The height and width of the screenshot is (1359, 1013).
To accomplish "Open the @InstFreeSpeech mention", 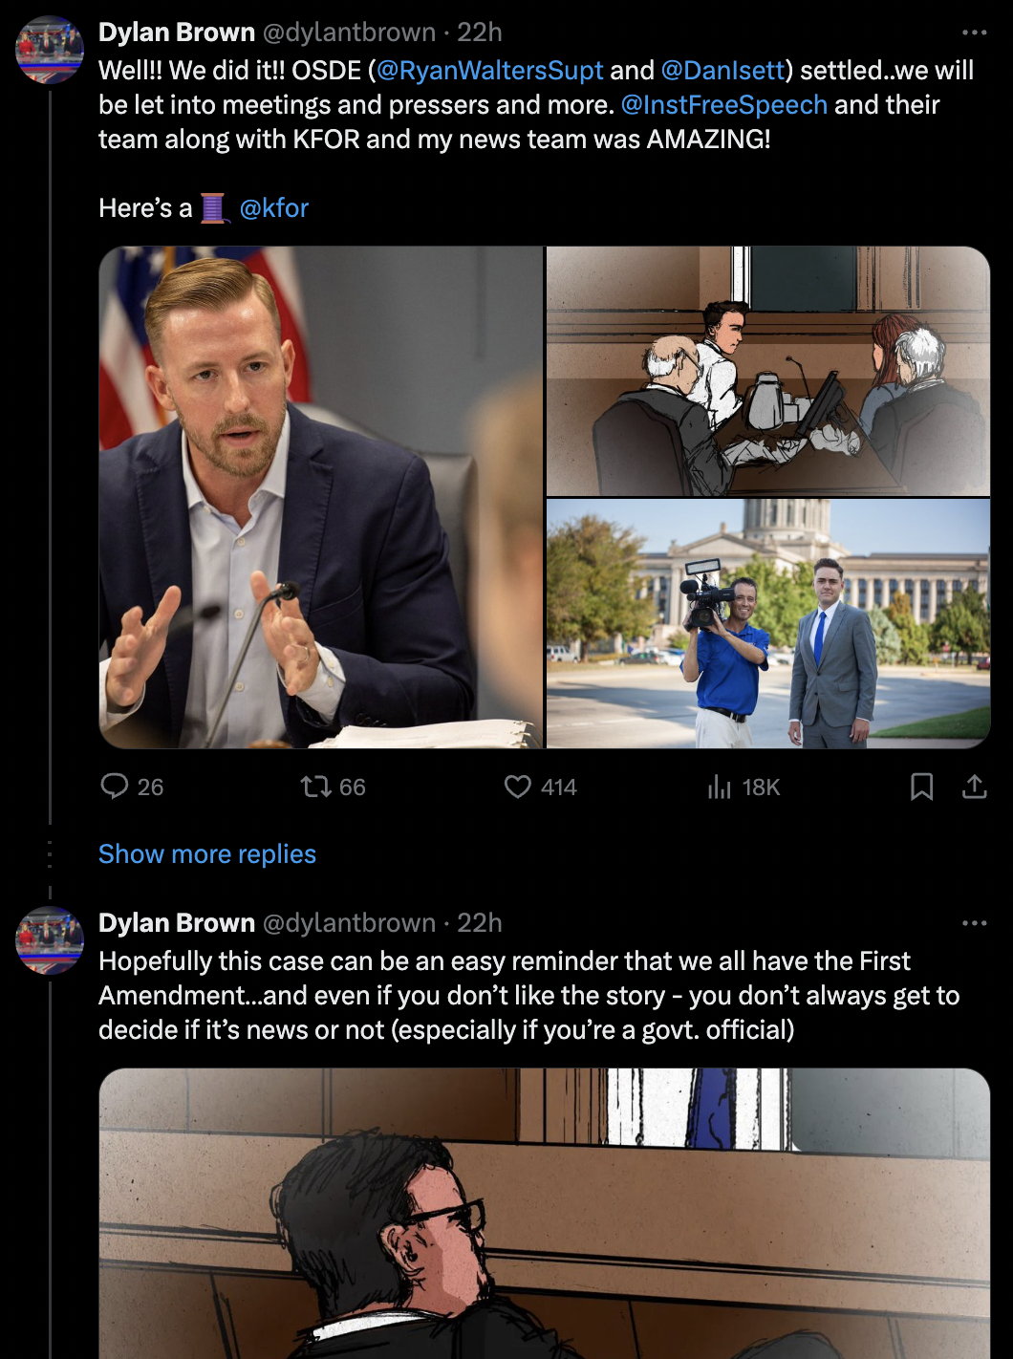I will [x=723, y=104].
